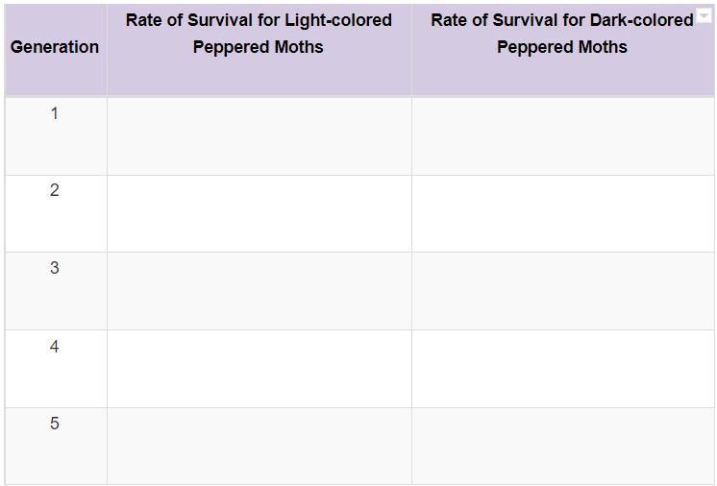This screenshot has height=486, width=717.
Task: Click the Light-colored survival cell for generation 1
Action: click(x=259, y=135)
